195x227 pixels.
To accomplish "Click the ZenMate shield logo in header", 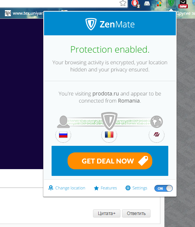I will pyautogui.click(x=91, y=24).
